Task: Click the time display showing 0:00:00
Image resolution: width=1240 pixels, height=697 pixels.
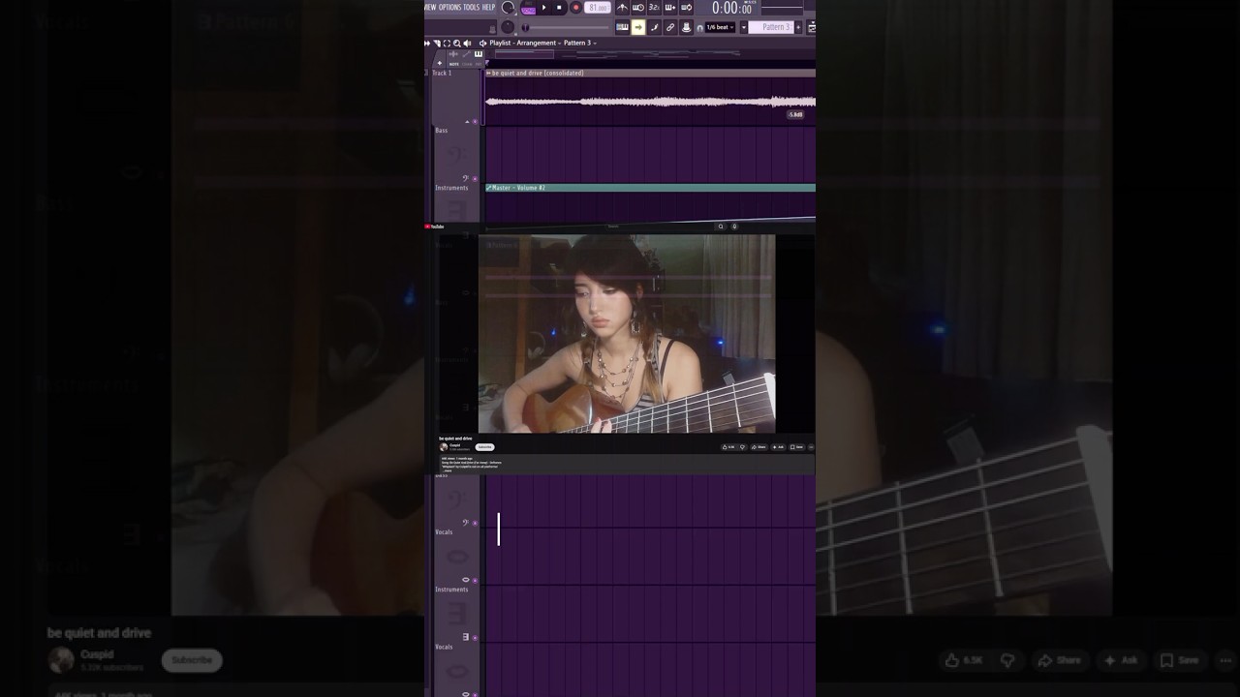Action: [731, 8]
